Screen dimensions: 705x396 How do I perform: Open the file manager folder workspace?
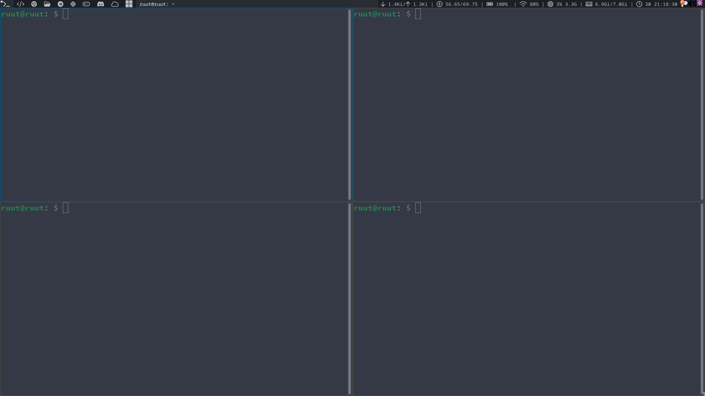coord(47,4)
